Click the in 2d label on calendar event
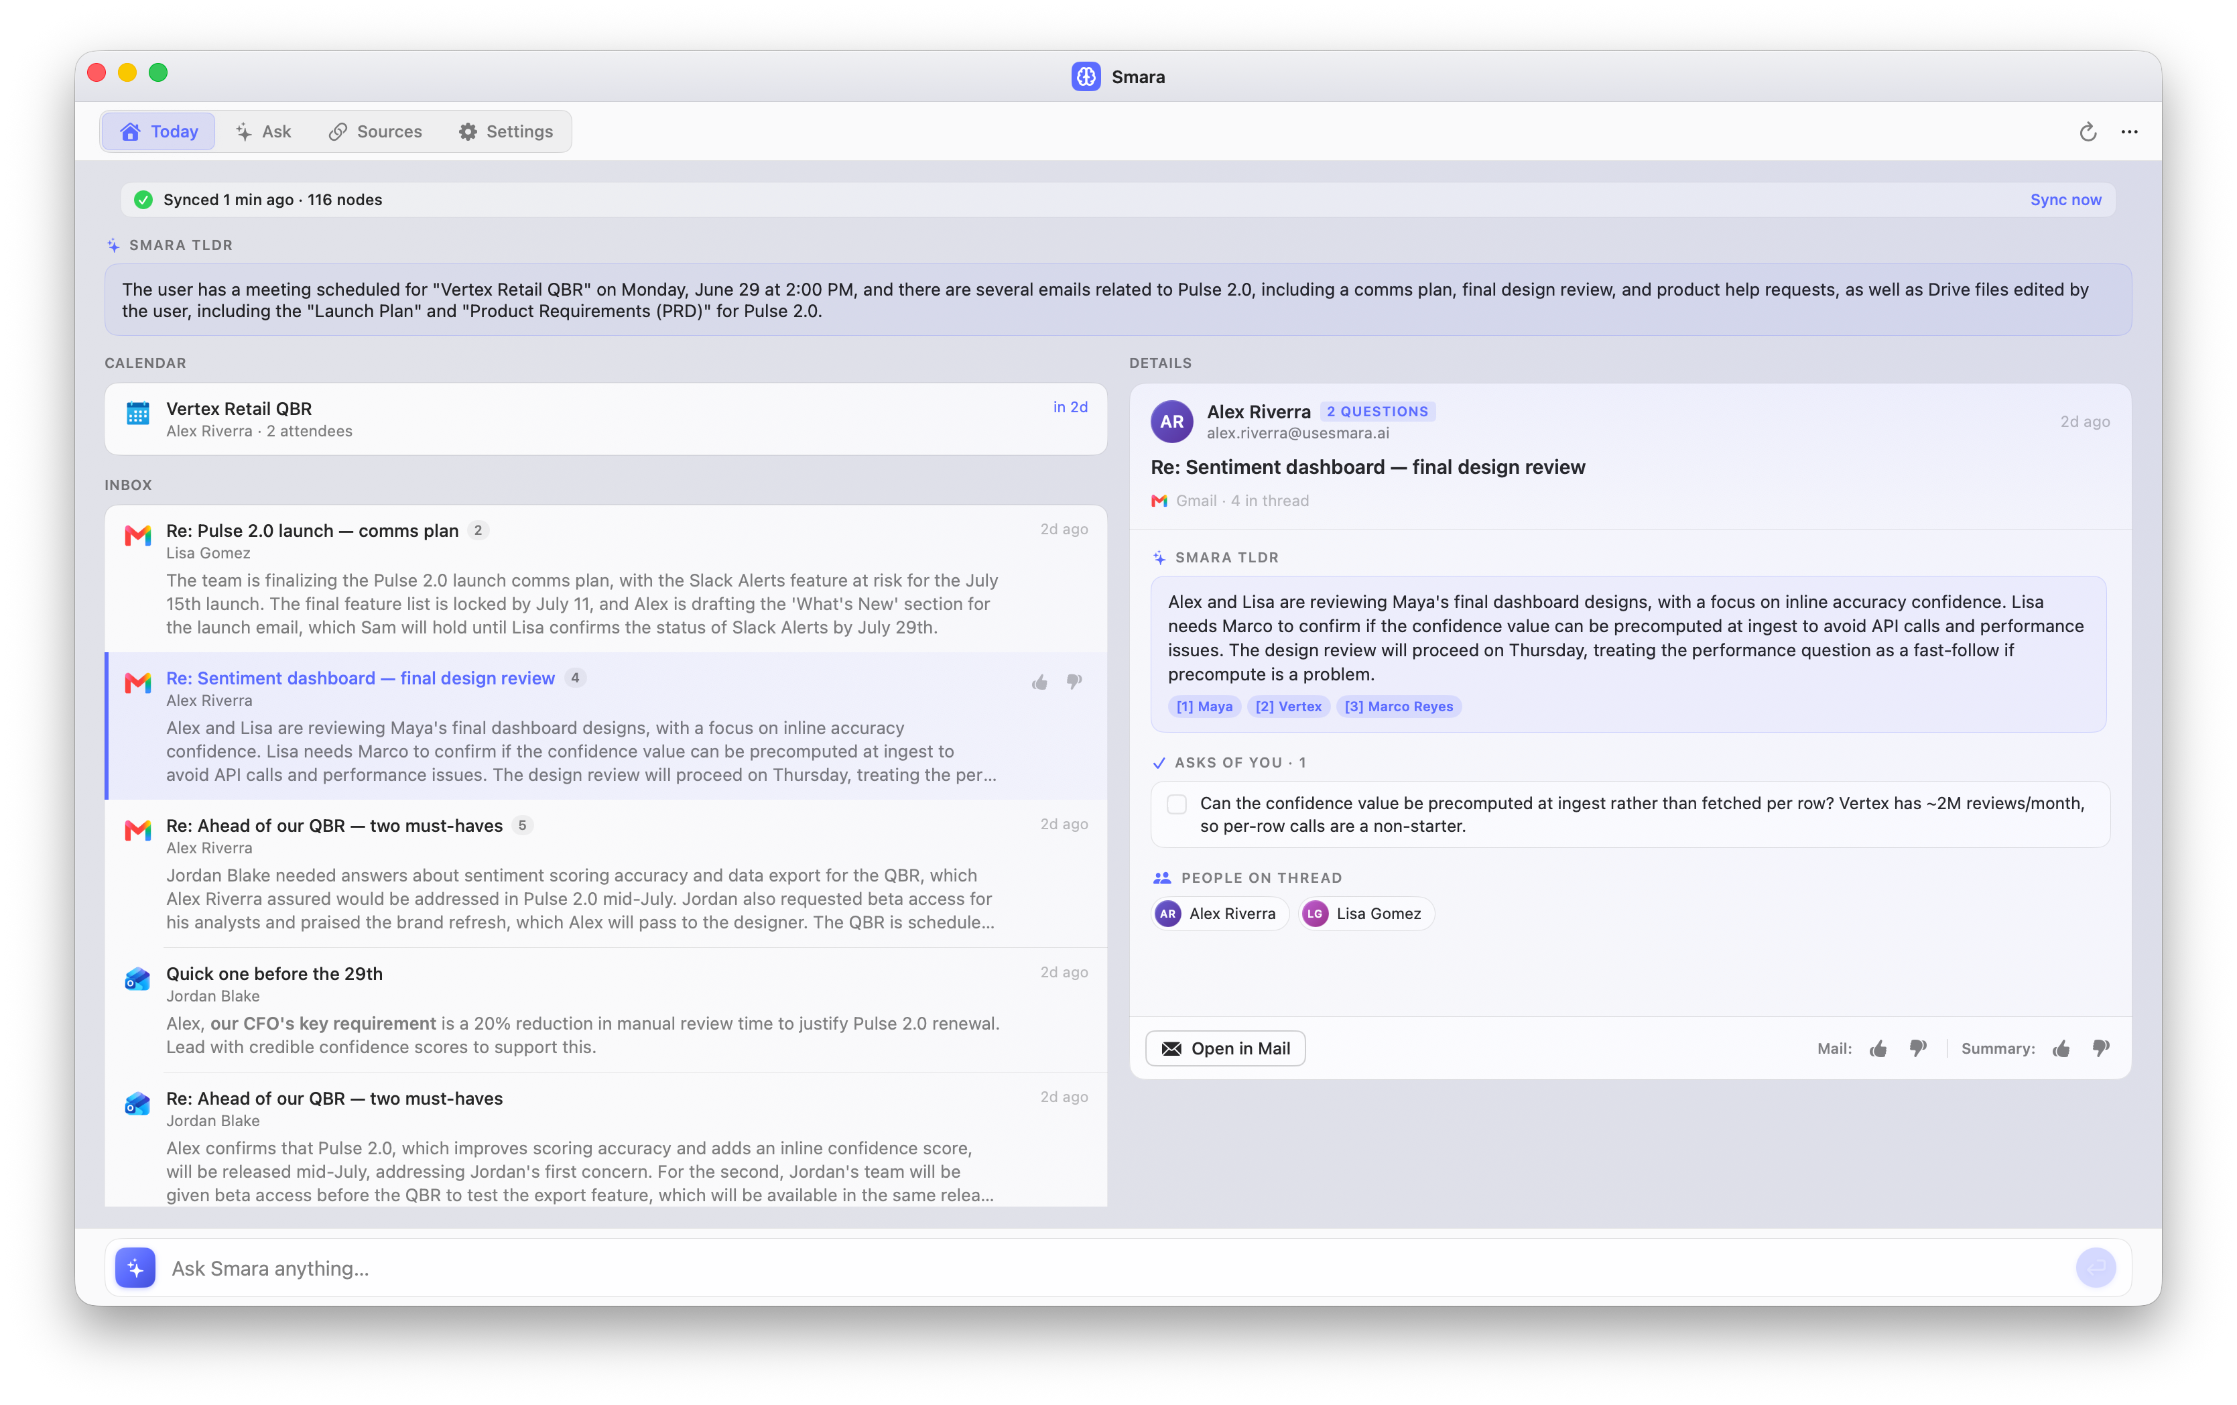The image size is (2237, 1405). [x=1070, y=407]
